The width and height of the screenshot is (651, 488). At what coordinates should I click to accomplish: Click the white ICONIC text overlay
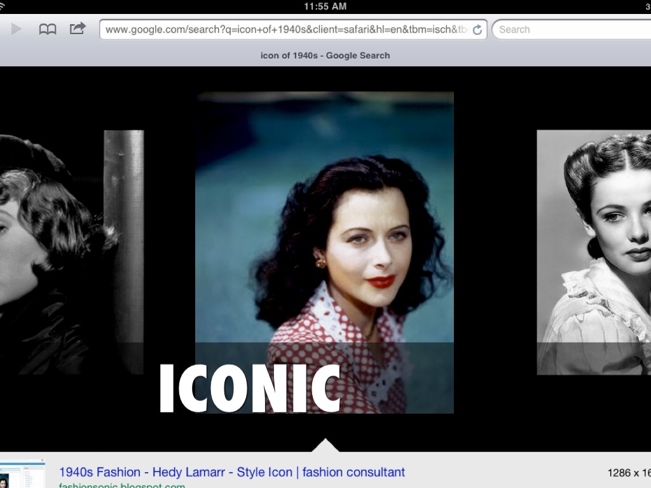tap(249, 388)
